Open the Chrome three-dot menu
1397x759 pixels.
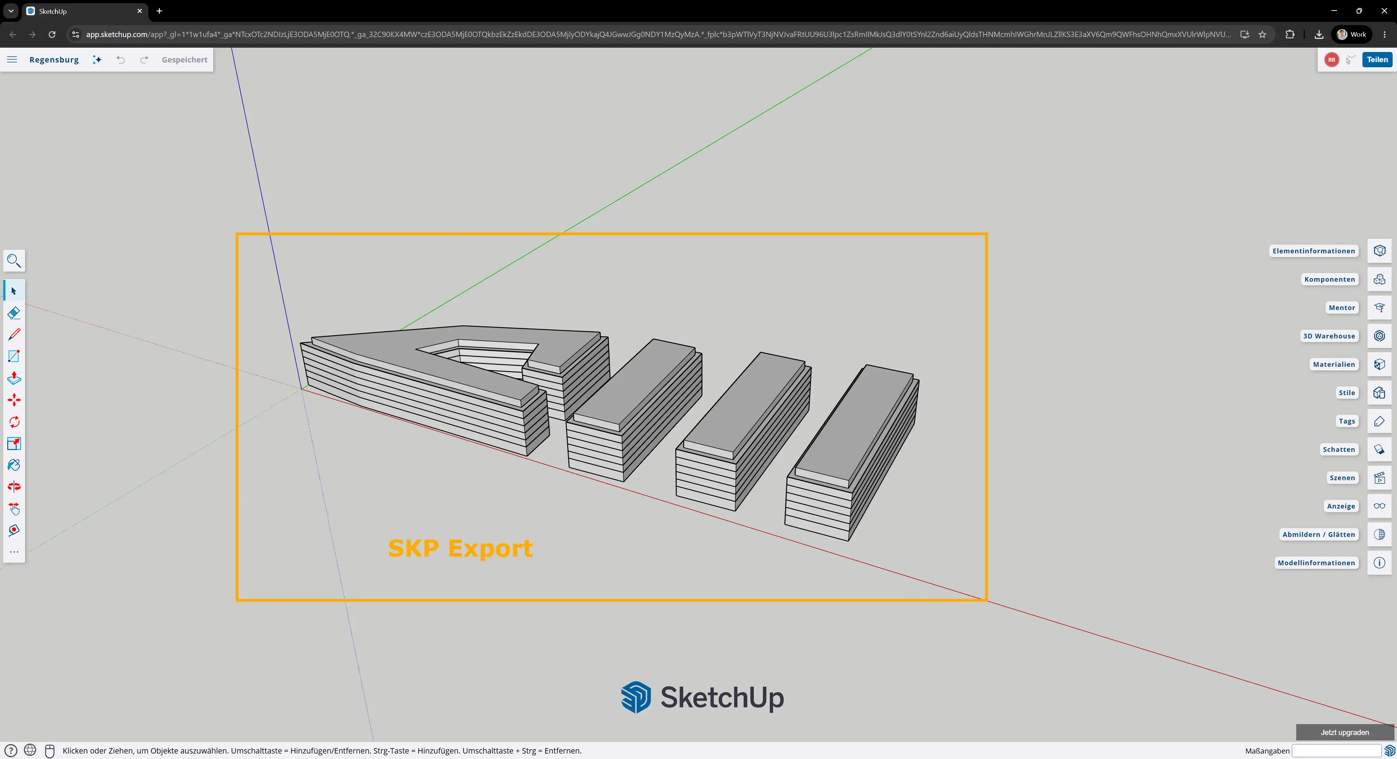1385,34
